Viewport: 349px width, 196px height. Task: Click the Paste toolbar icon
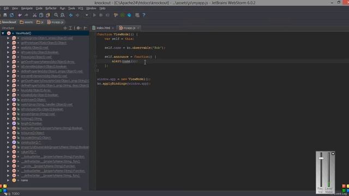coord(48,15)
